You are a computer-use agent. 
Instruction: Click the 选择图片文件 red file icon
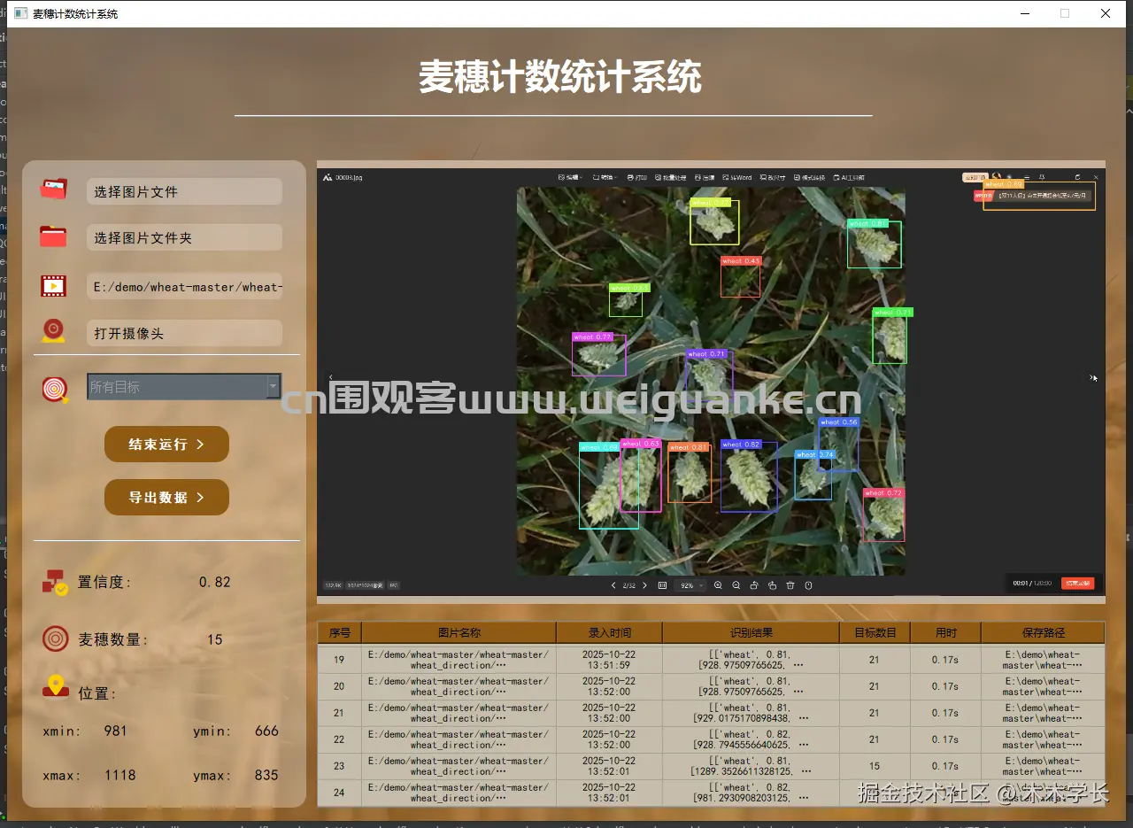pyautogui.click(x=53, y=188)
